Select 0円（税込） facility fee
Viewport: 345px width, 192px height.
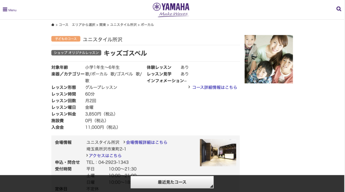tap(96, 121)
